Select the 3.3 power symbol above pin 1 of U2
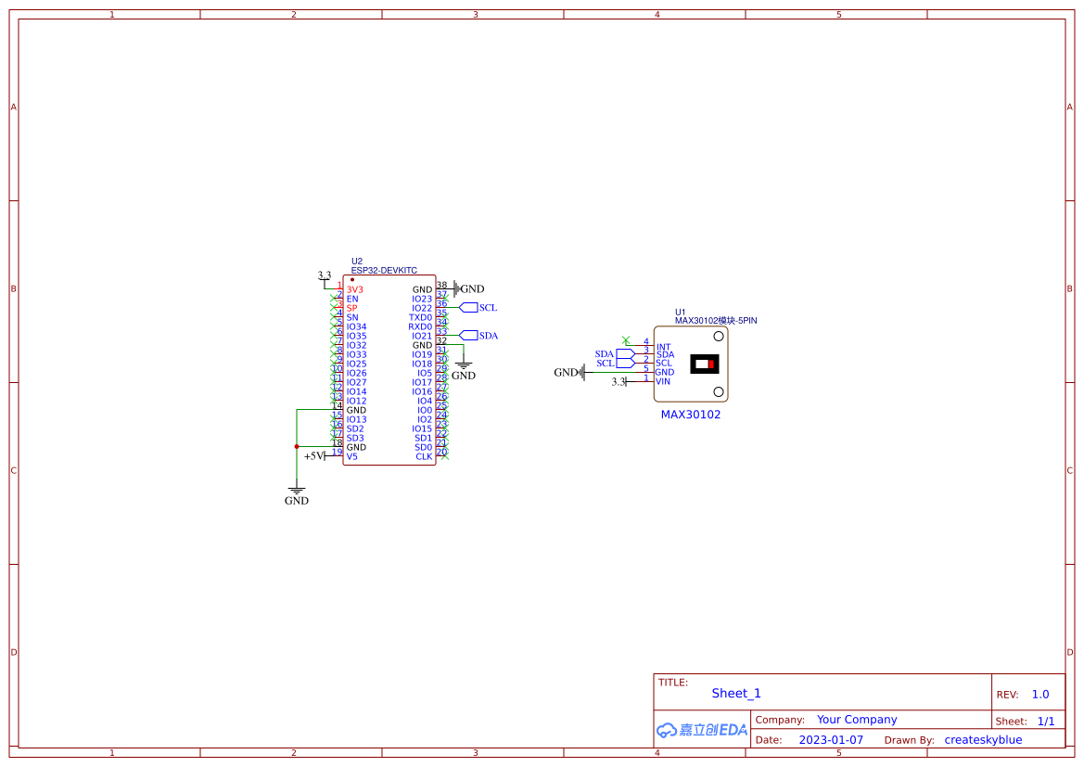 coord(325,277)
